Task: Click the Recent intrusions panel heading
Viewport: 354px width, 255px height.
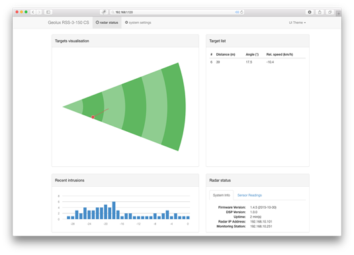Action: tap(69, 180)
